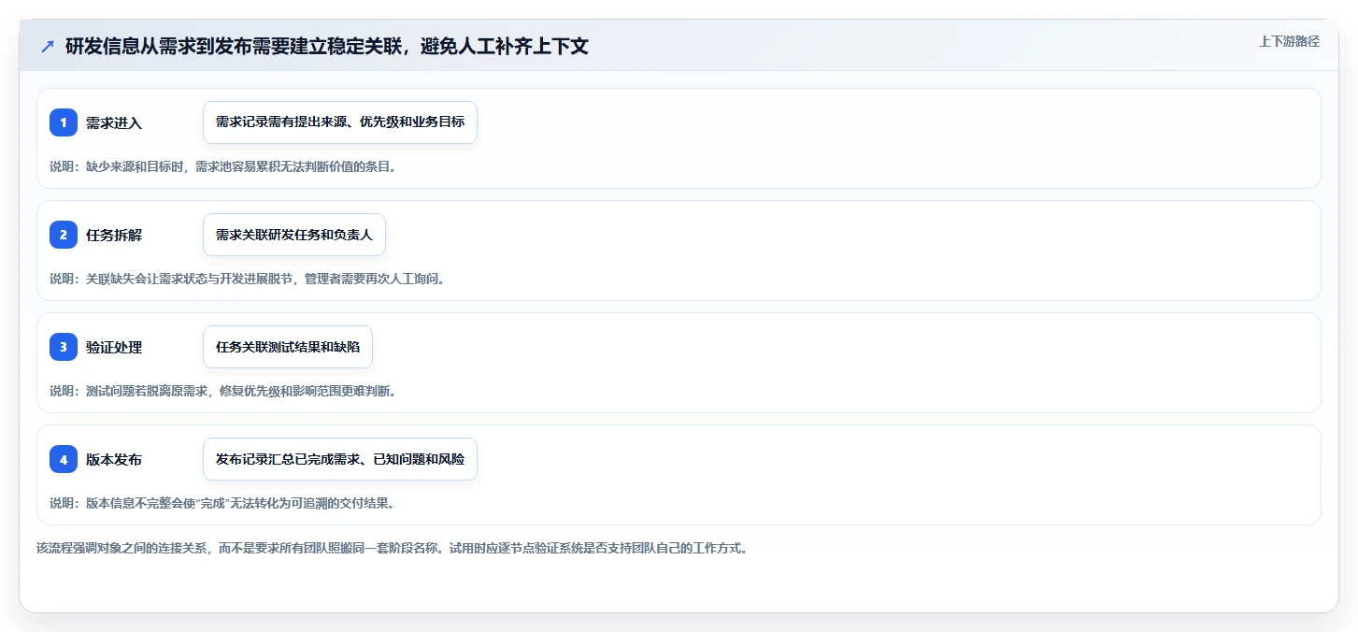Select the 任务拆解 step title
Viewport: 1358px width, 632px height.
pos(114,235)
